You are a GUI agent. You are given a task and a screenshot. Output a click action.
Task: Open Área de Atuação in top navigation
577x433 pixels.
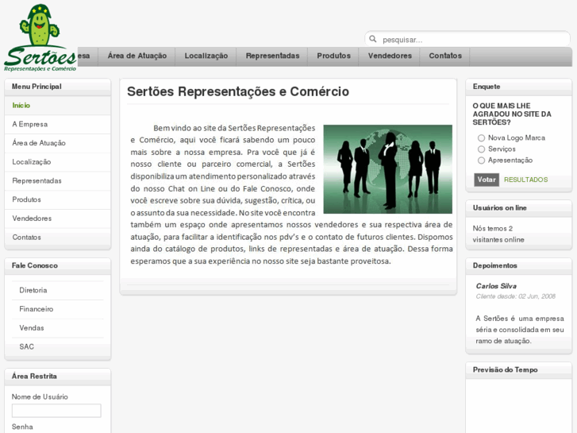(x=137, y=56)
